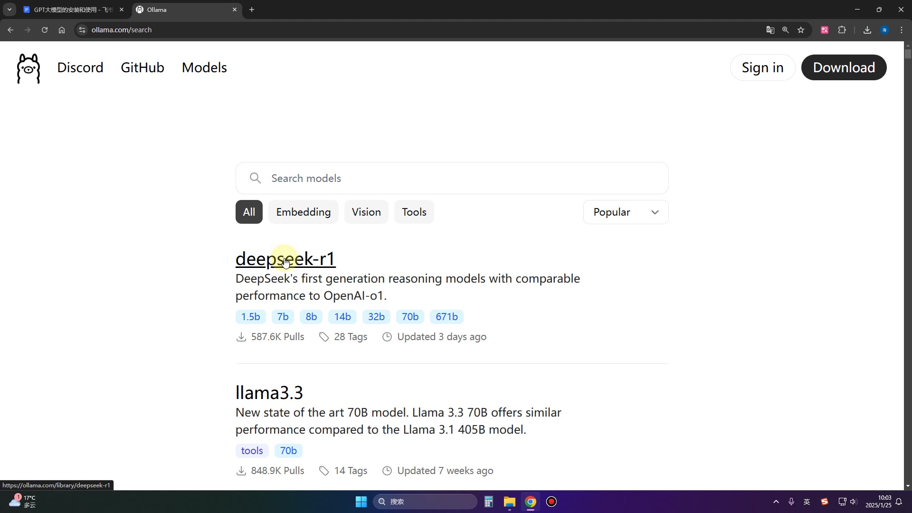Click the 70b tag under llama3.3

(x=288, y=451)
